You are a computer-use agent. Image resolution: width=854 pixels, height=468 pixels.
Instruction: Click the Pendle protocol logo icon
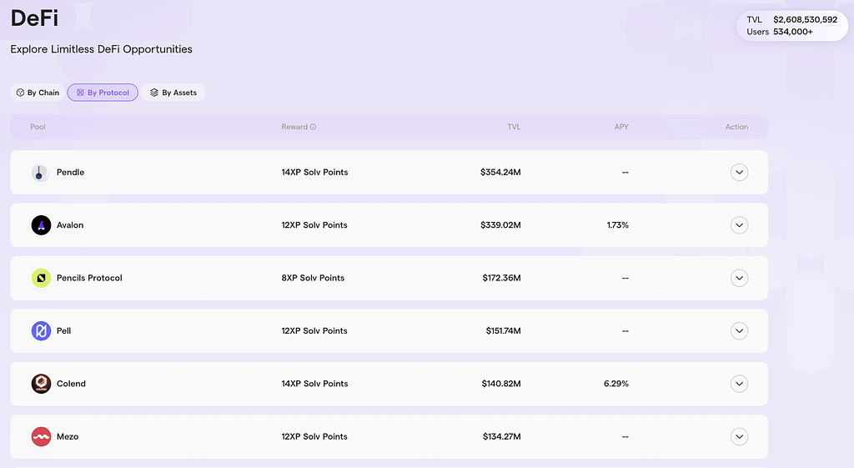(41, 173)
